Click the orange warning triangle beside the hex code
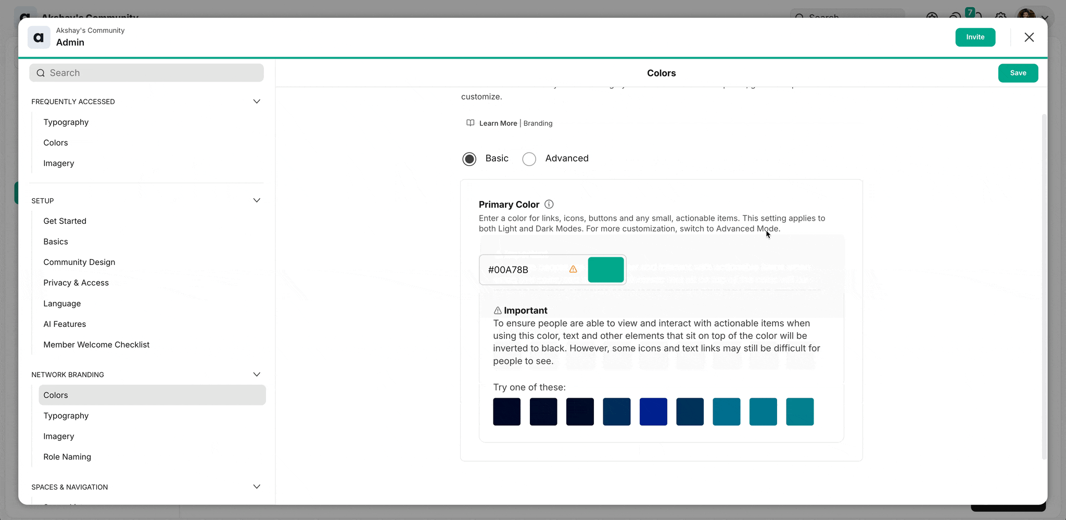Screen dimensions: 1066x520 coord(573,270)
